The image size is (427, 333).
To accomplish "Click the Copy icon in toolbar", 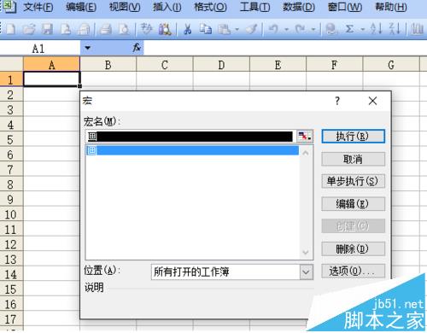I will tap(206, 29).
